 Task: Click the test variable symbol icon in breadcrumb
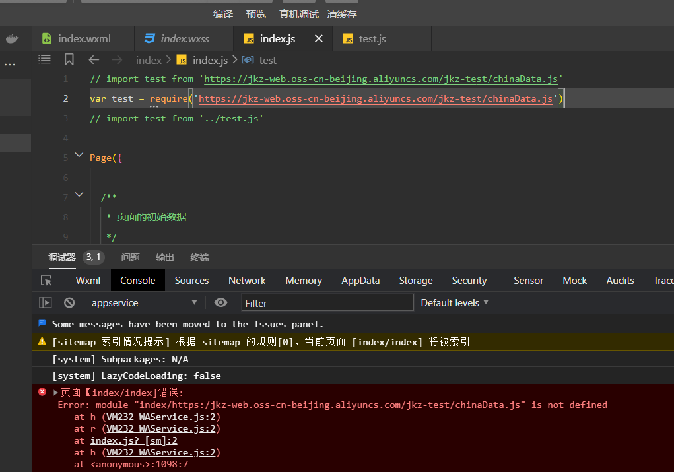click(x=248, y=60)
